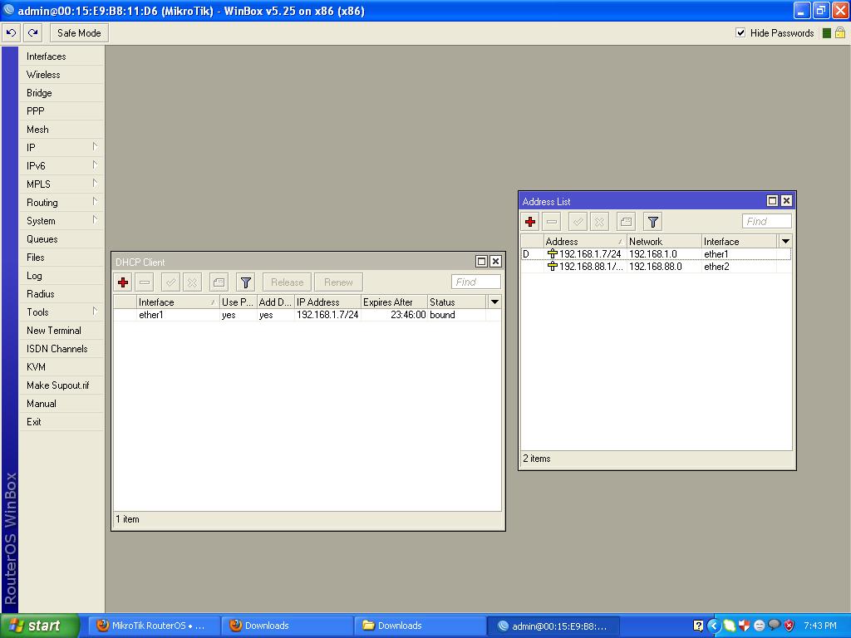Click the Find field in DHCP Client
851x638 pixels.
(x=475, y=282)
